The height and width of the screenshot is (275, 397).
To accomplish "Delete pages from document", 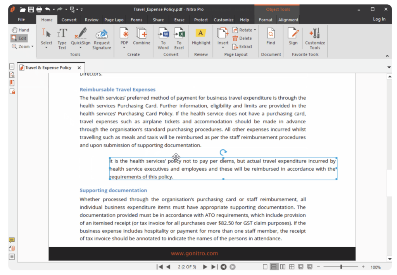I will click(x=242, y=38).
